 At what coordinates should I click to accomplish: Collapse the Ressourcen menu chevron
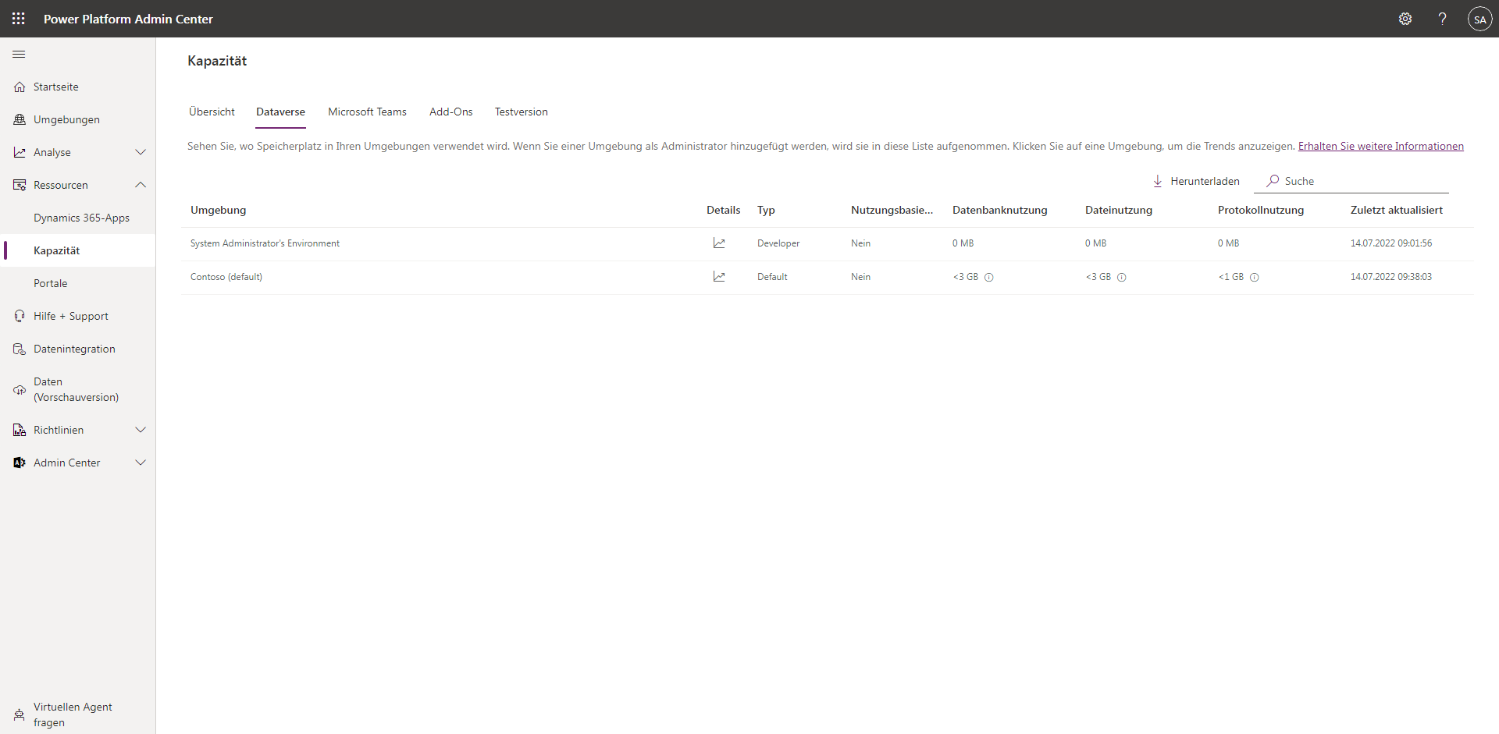[x=141, y=185]
